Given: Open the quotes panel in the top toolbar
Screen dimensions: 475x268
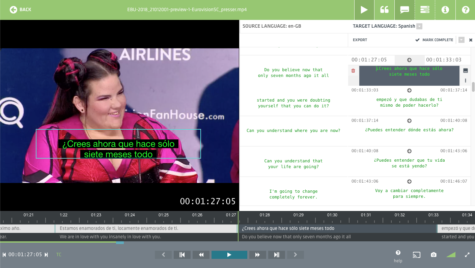Looking at the screenshot, I should (x=384, y=10).
